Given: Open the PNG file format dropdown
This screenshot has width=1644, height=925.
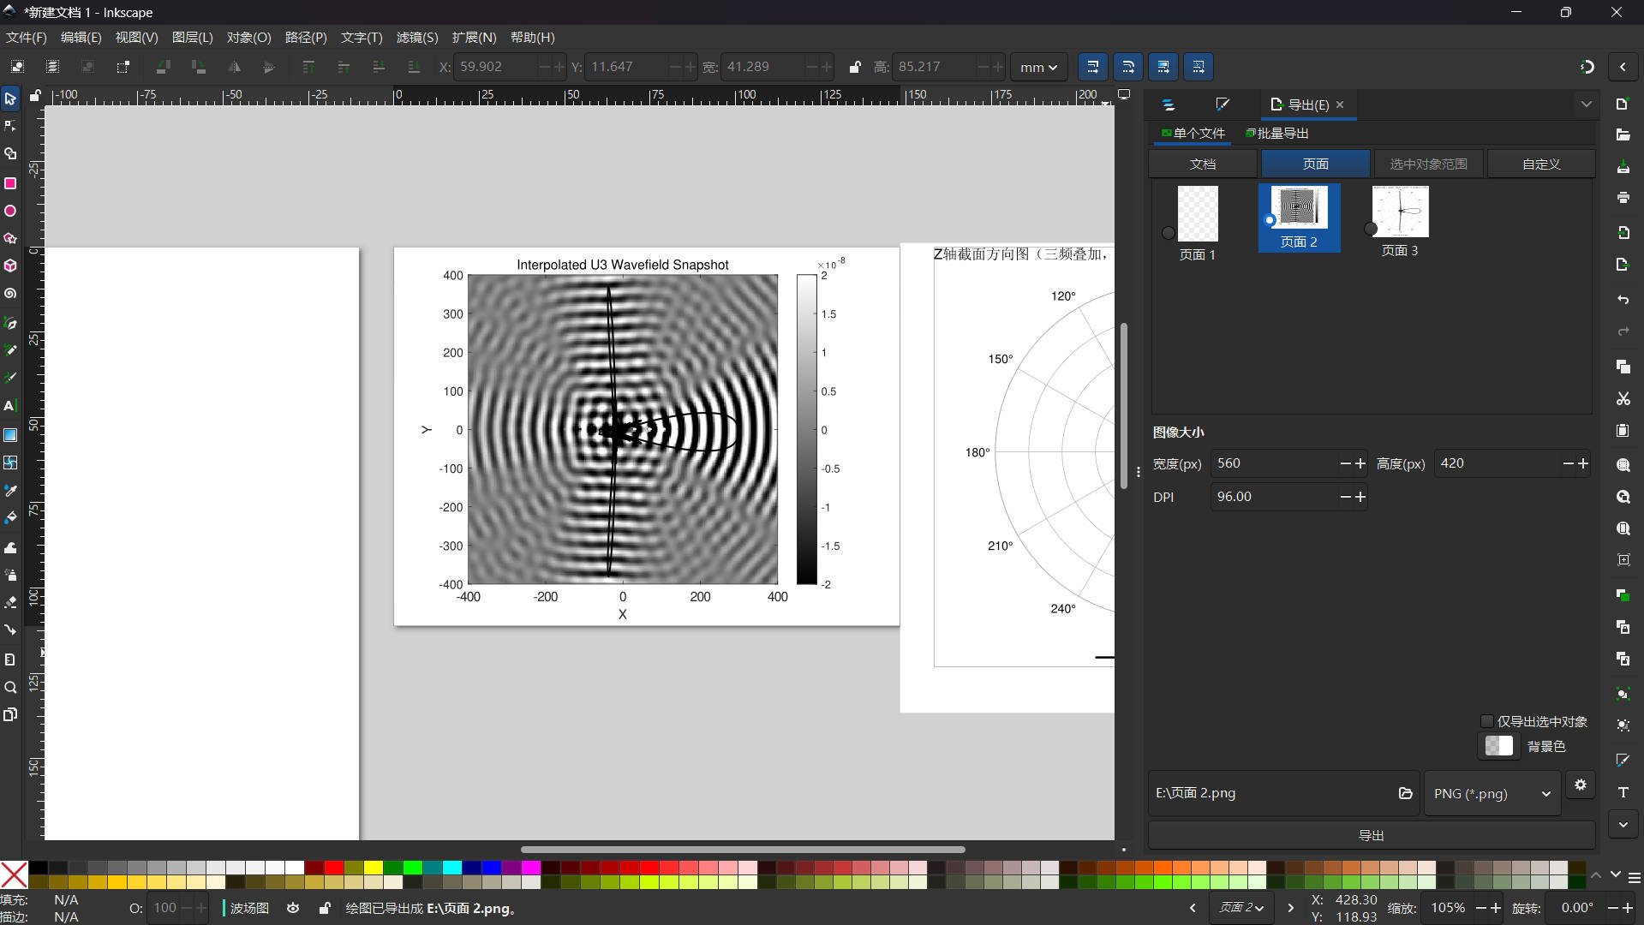Looking at the screenshot, I should point(1491,794).
